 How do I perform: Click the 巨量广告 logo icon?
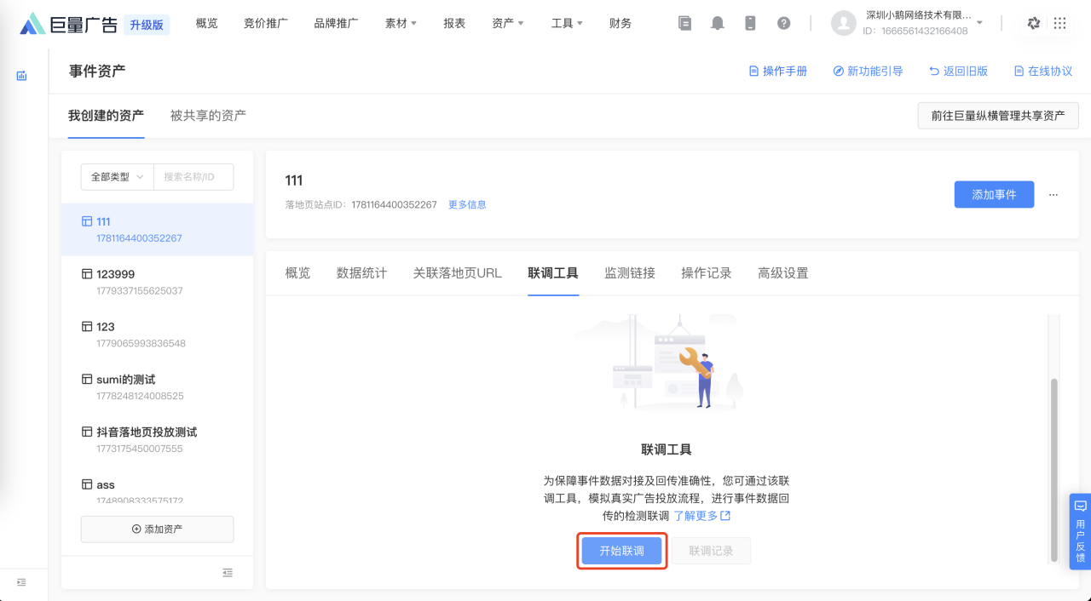coord(33,24)
